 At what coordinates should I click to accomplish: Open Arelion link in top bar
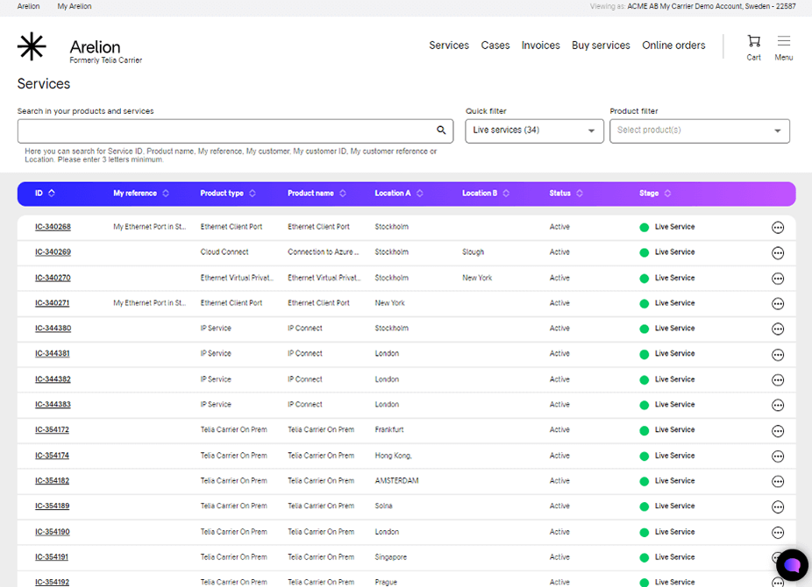(28, 6)
